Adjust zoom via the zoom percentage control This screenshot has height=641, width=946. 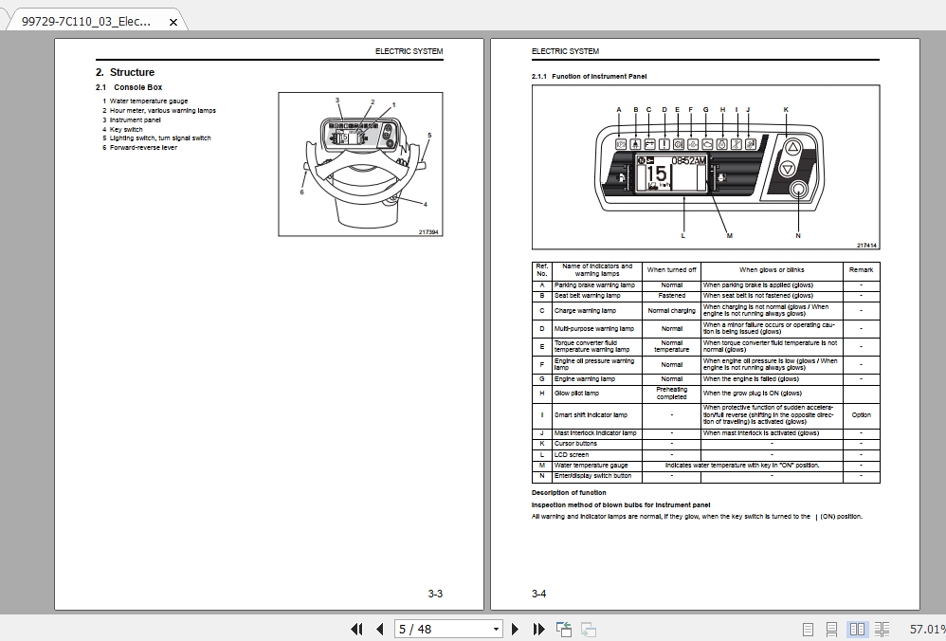(x=919, y=629)
